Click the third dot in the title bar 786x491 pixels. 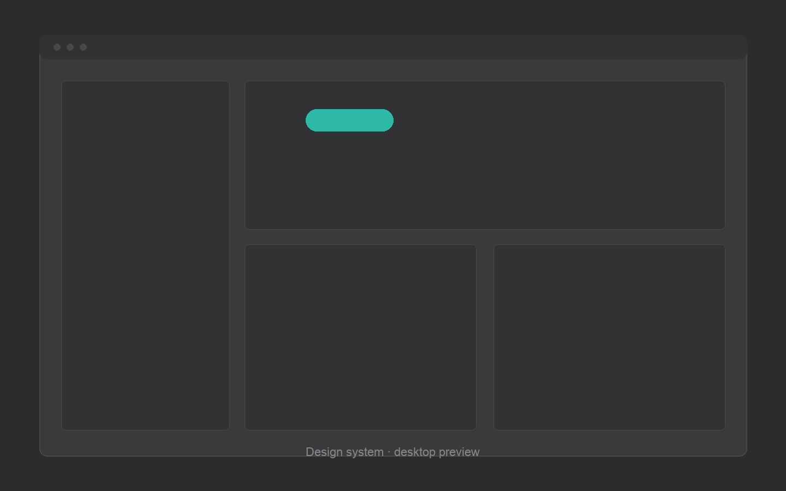point(83,47)
